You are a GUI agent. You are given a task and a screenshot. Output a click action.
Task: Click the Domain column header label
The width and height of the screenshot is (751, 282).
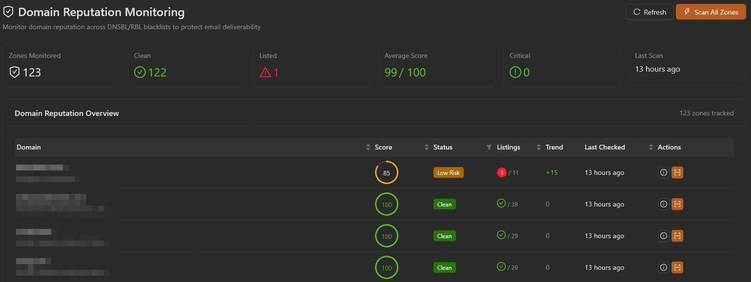pyautogui.click(x=29, y=147)
